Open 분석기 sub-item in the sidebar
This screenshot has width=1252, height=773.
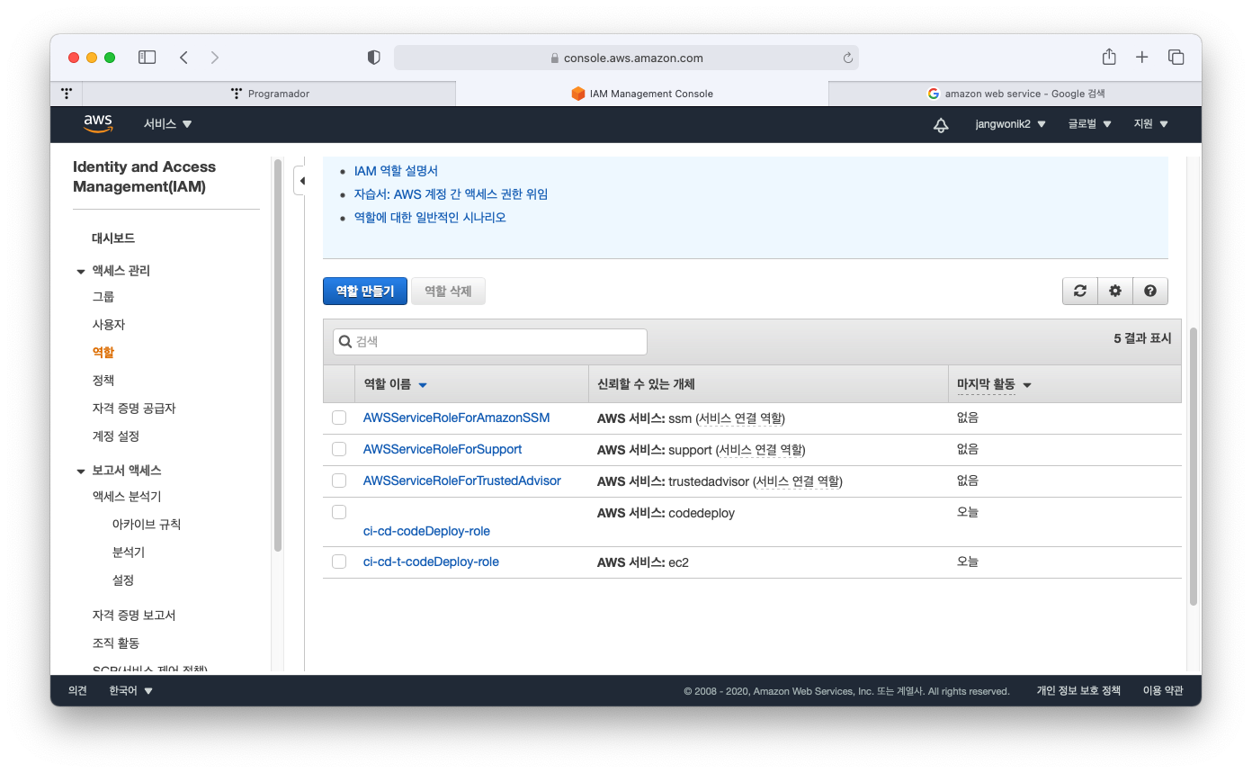click(129, 553)
